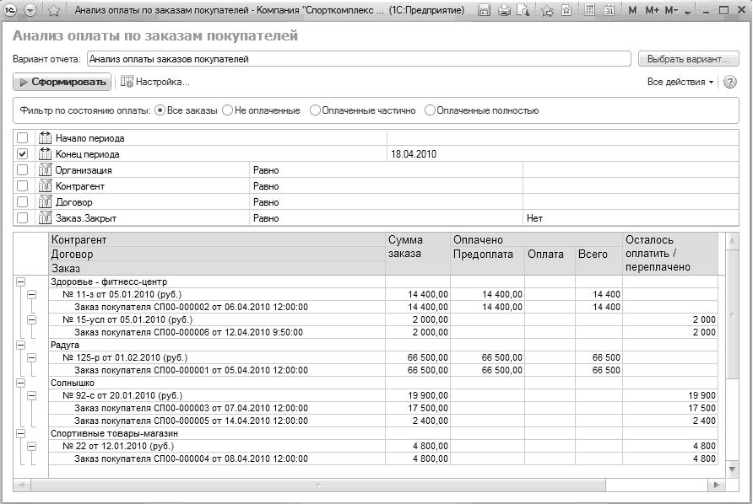Collapse the Здоровье - фитнесс-центр group
753x504 pixels.
[x=20, y=282]
